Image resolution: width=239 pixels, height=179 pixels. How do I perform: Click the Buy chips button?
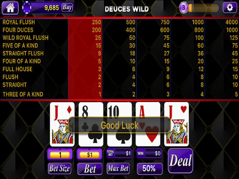point(67,7)
